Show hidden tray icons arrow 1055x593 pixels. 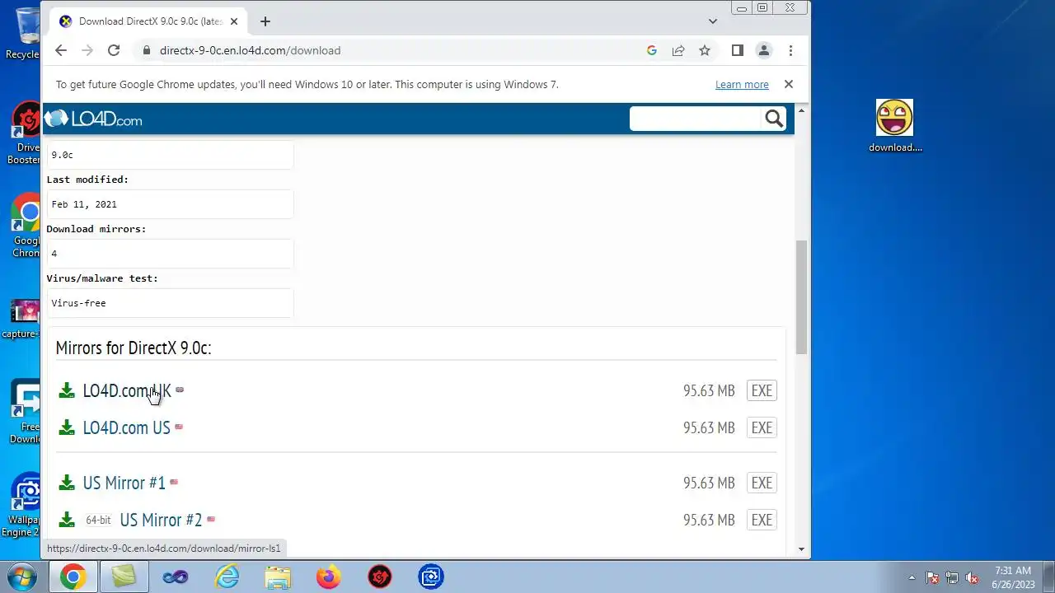(912, 577)
